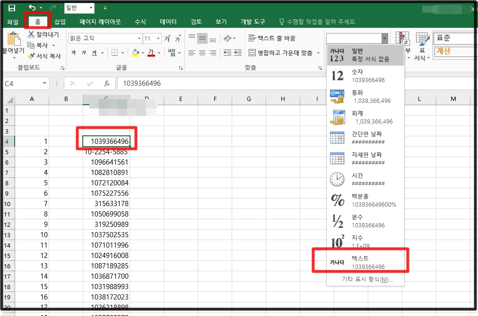478x316 pixels.
Task: Click the Standard (표준) cell style
Action: coord(455,38)
